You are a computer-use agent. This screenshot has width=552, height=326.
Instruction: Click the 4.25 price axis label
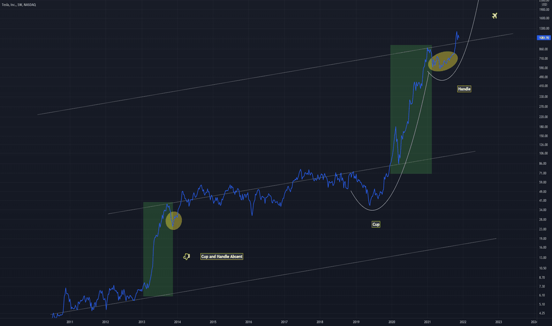click(x=542, y=313)
